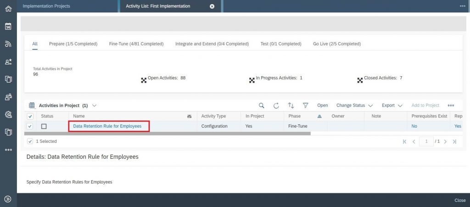
Task: Open the Data Retention Rule for Employees link
Action: coord(107,126)
